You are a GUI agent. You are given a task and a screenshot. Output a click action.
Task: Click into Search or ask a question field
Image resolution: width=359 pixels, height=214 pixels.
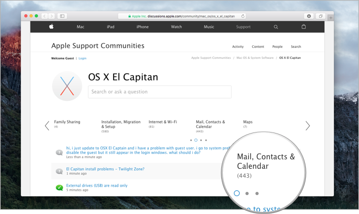(160, 92)
